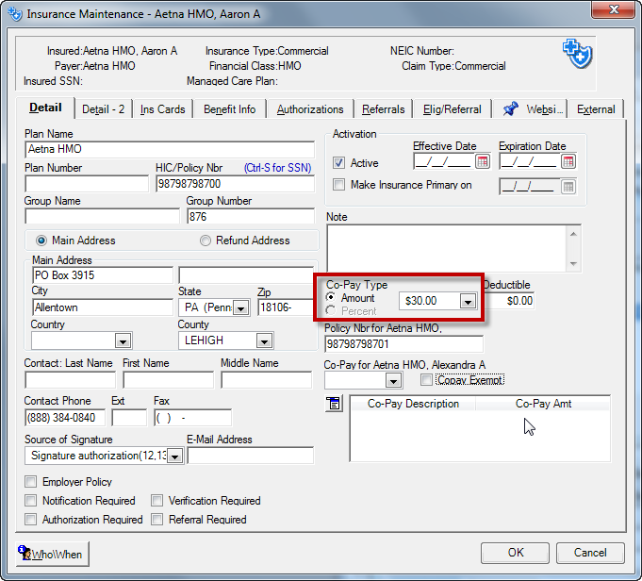This screenshot has width=642, height=581.
Task: Click the Deductible amount field
Action: (x=510, y=301)
